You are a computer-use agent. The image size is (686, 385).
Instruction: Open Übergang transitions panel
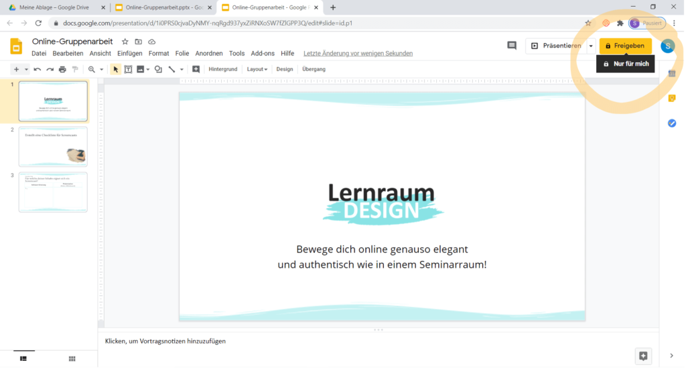point(314,69)
